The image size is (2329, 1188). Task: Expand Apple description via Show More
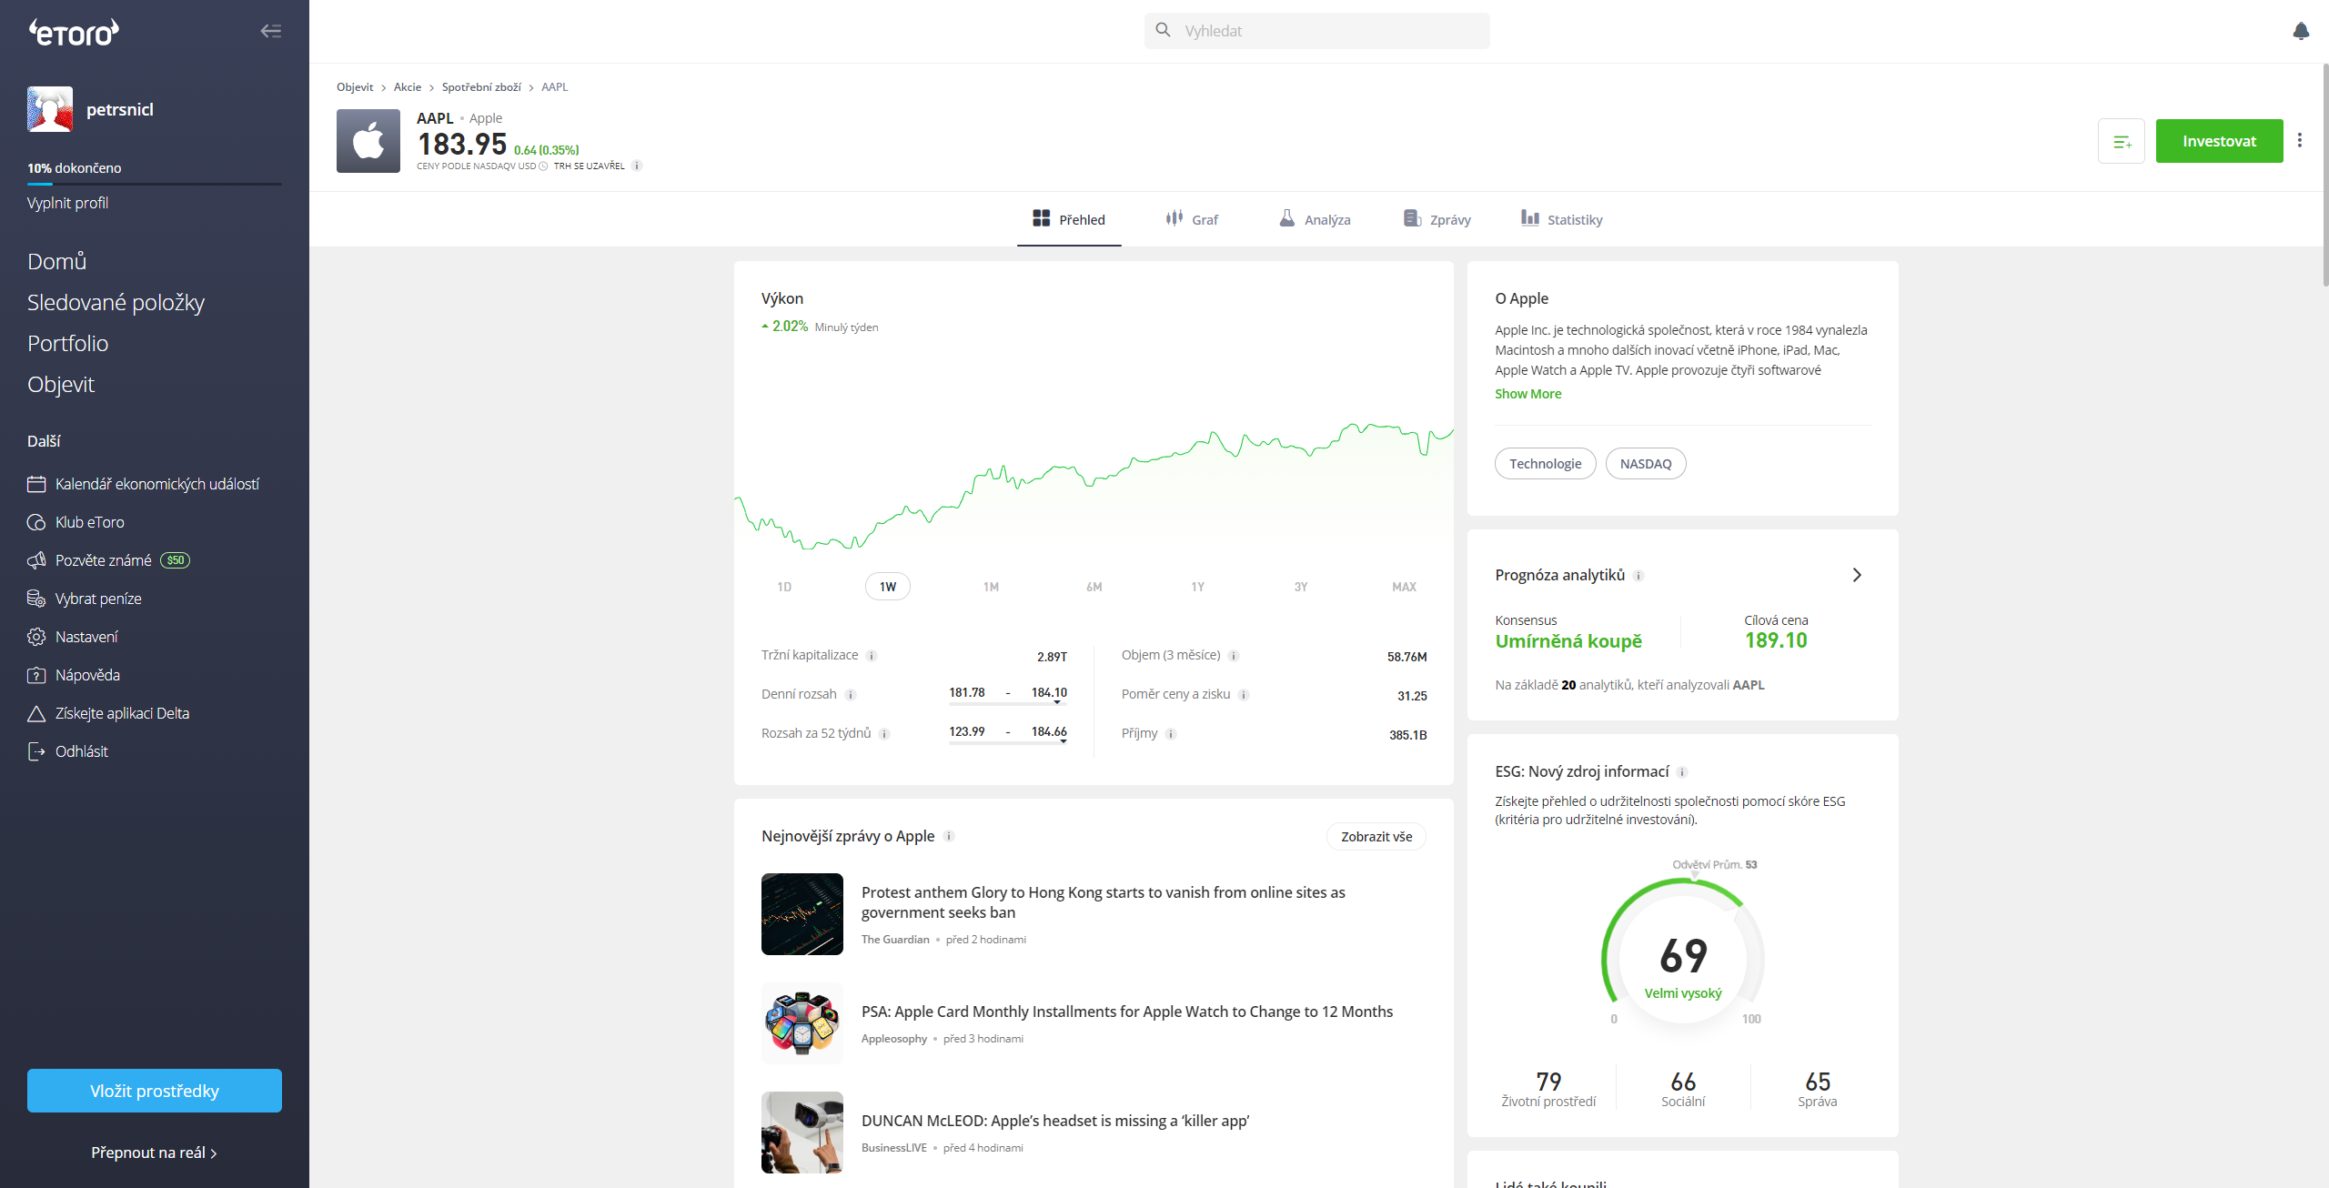point(1527,394)
